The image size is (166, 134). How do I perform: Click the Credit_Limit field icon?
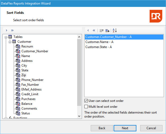pos(18,94)
